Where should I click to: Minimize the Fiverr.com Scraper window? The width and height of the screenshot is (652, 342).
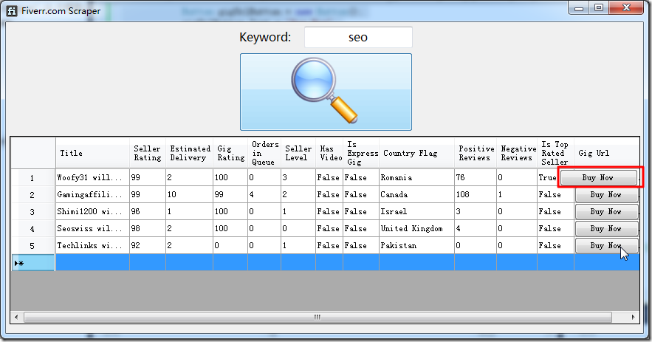(x=578, y=8)
